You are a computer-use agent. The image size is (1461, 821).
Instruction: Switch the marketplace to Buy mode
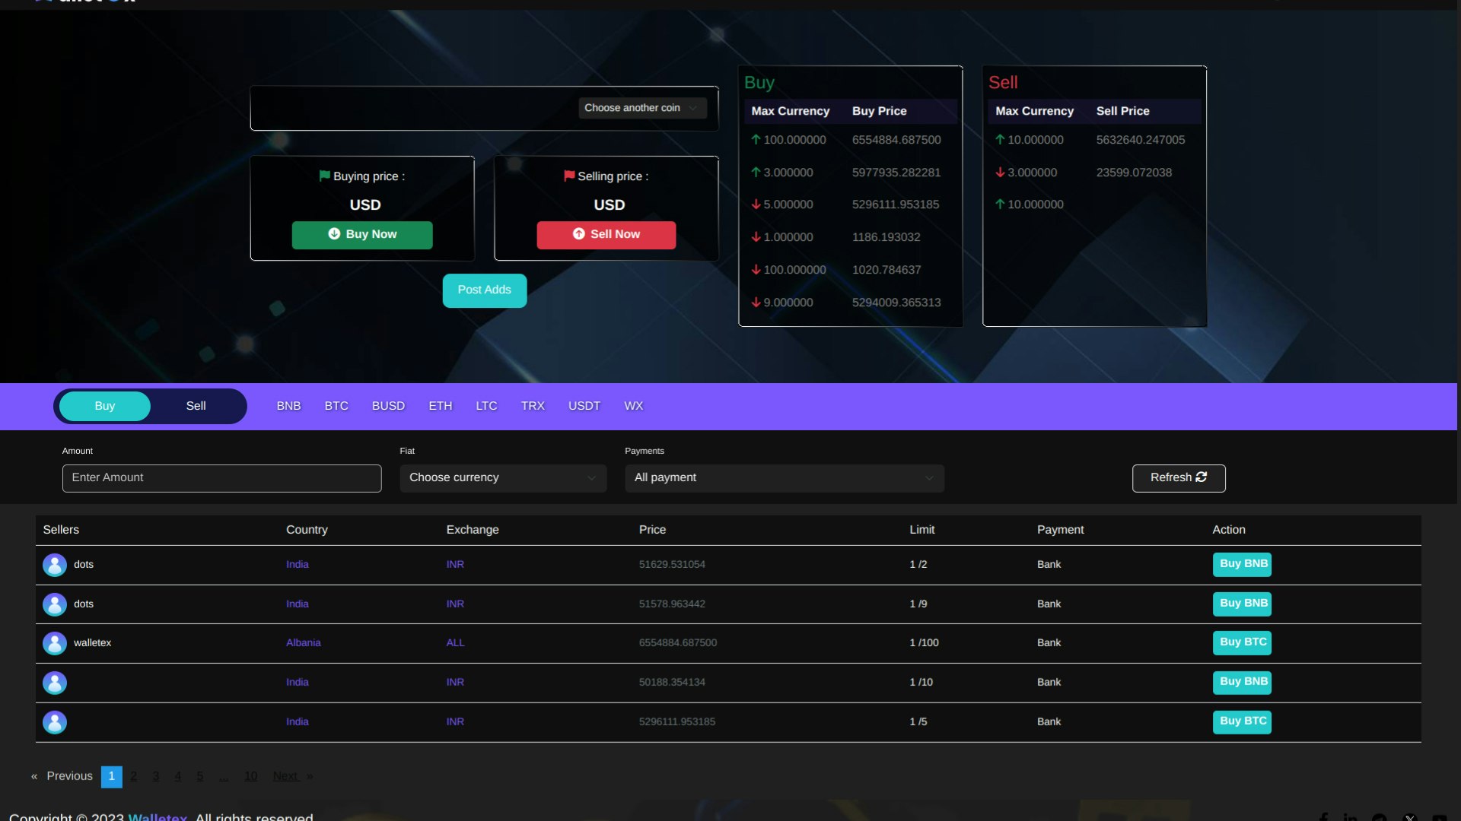(x=103, y=406)
